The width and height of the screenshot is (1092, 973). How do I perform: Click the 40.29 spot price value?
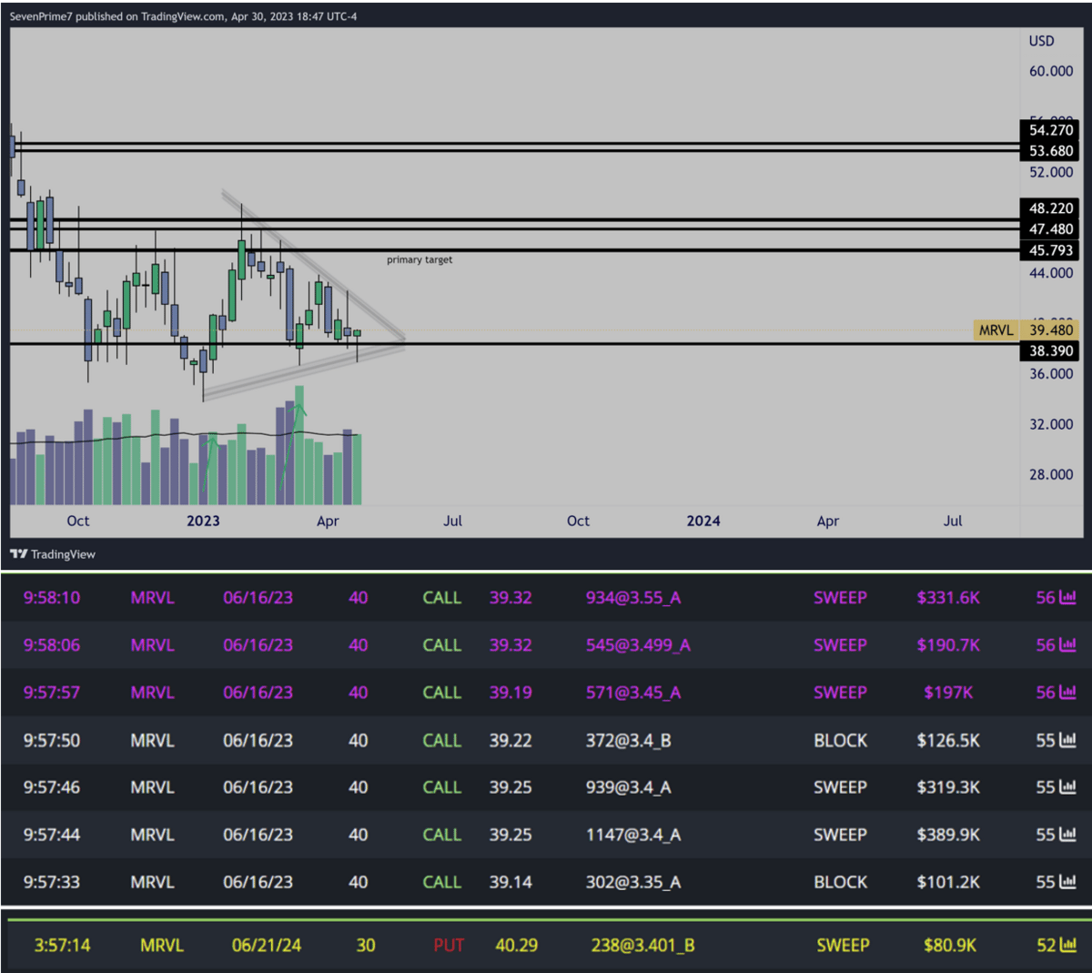[x=516, y=946]
